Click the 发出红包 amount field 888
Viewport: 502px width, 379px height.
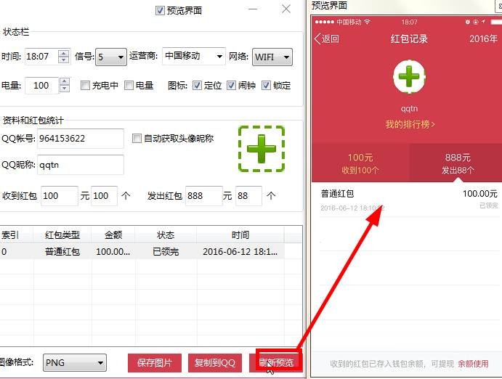(x=204, y=196)
